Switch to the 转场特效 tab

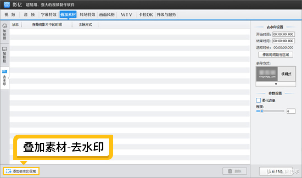point(88,15)
